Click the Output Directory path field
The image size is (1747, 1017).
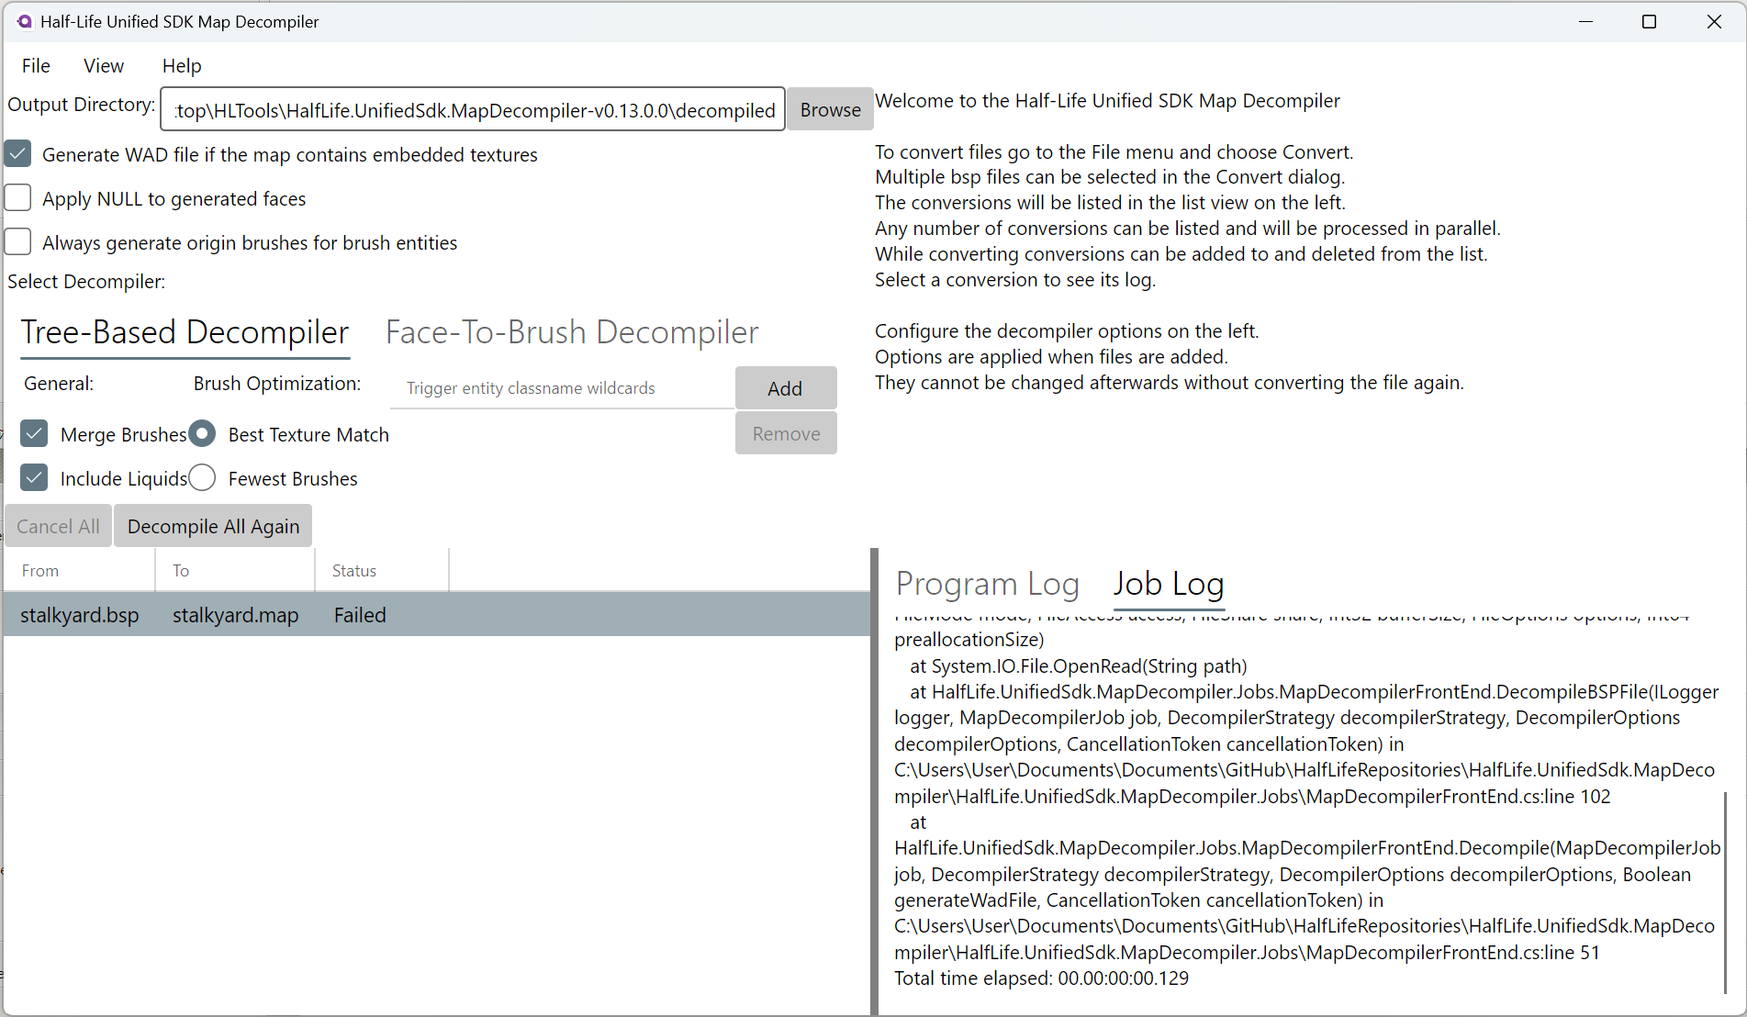coord(473,110)
